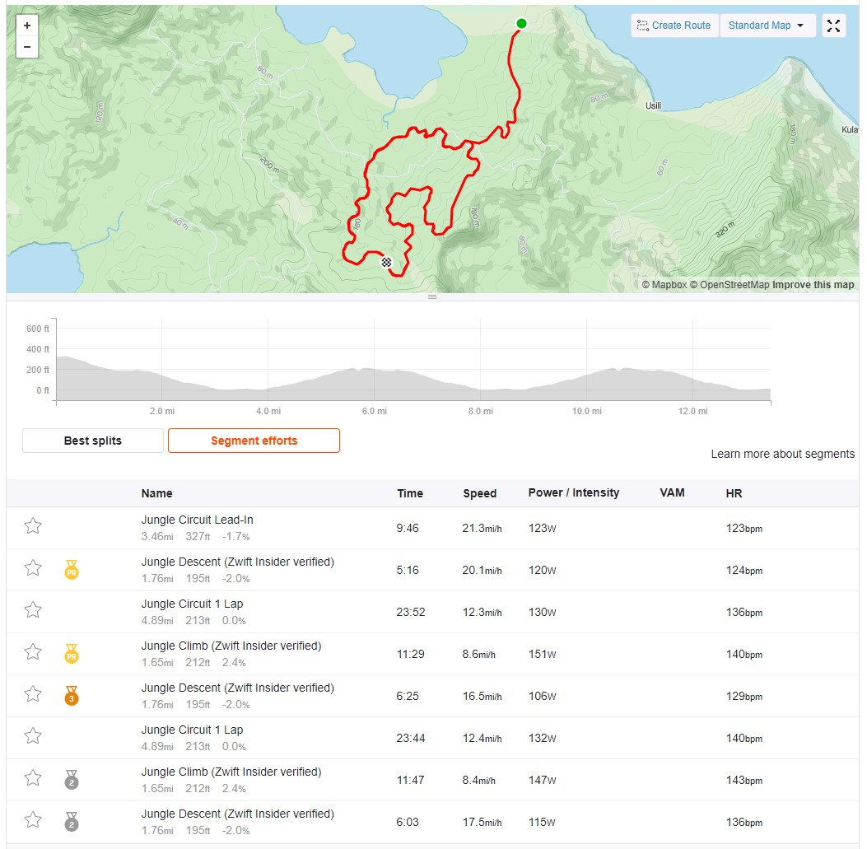Viewport: 867px width, 849px height.
Task: Click Power / Intensity column header
Action: (573, 492)
